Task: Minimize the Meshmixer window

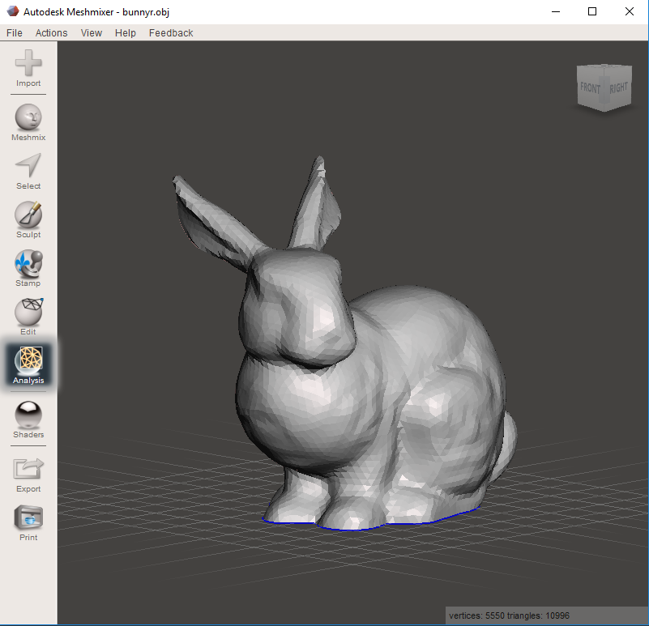Action: 556,11
